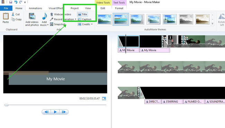Click the preview seek slider handle
Viewport: 225px width, 128px height.
(6, 105)
